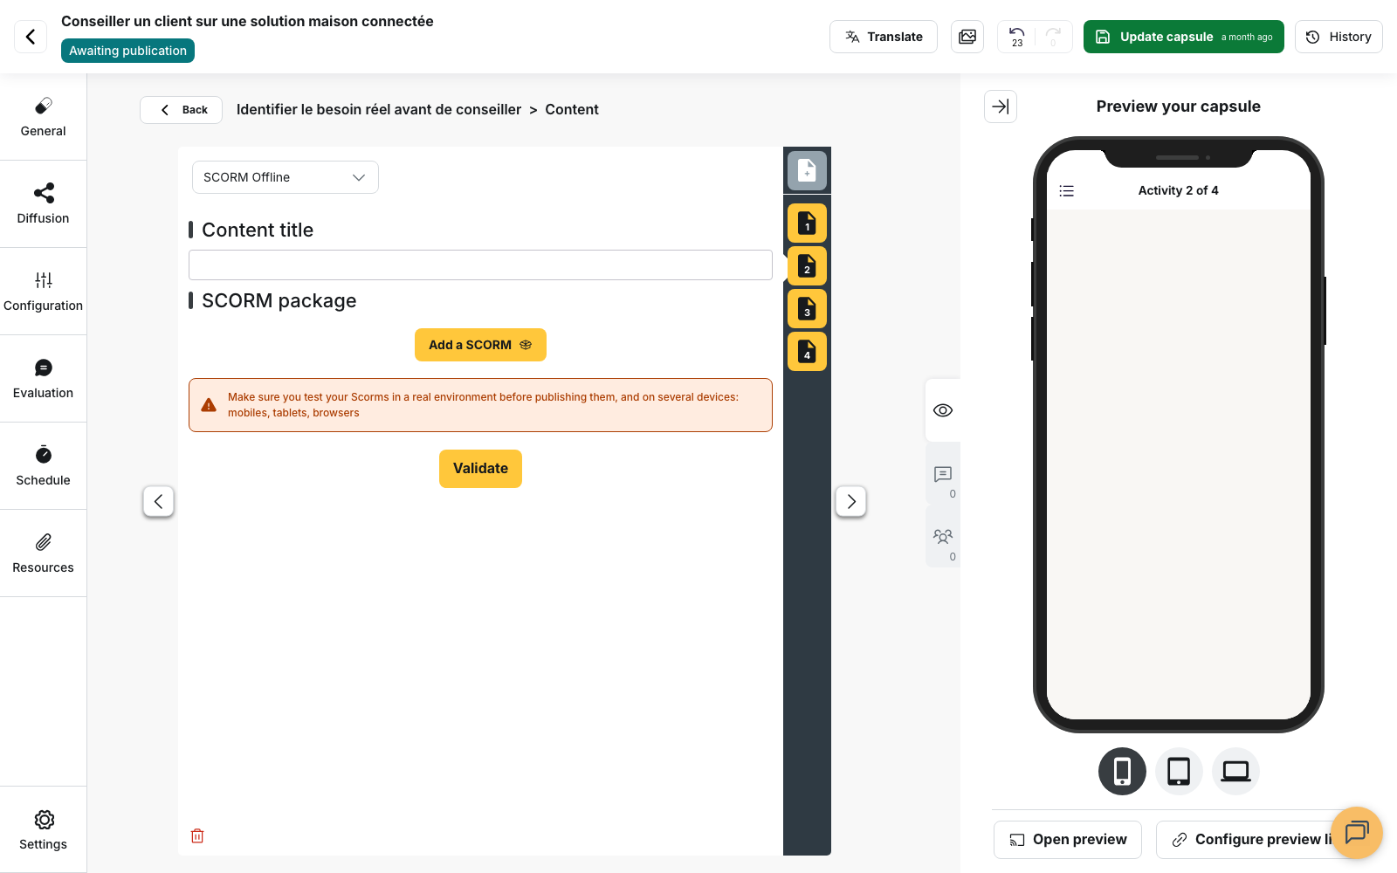The image size is (1397, 873).
Task: Select content page 3
Action: click(x=807, y=309)
